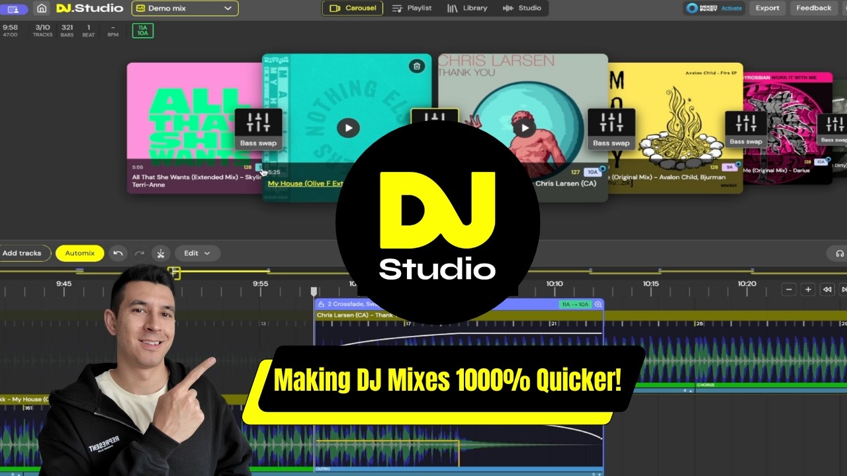
Task: Click the 10A key badge on Chris Larsen card
Action: 593,172
